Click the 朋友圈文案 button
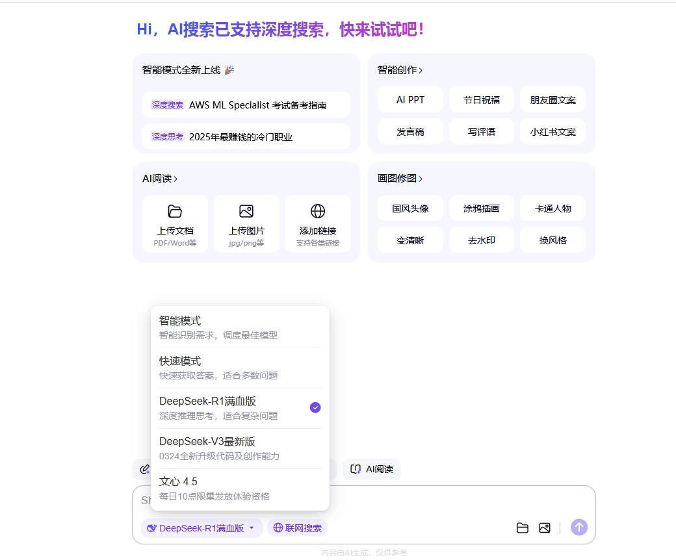This screenshot has height=560, width=676. (x=553, y=100)
